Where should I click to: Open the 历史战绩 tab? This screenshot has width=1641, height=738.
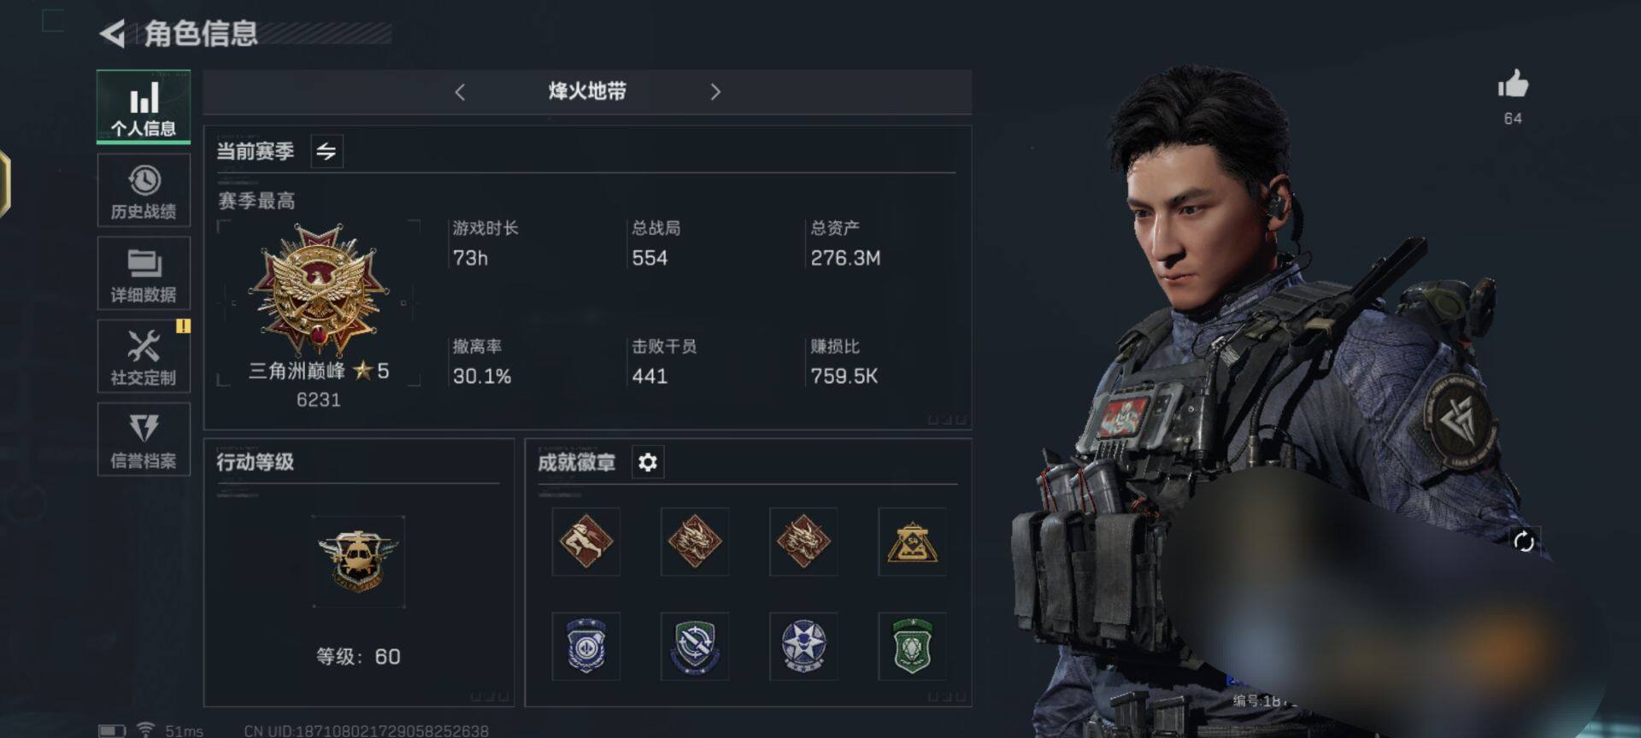tap(144, 190)
